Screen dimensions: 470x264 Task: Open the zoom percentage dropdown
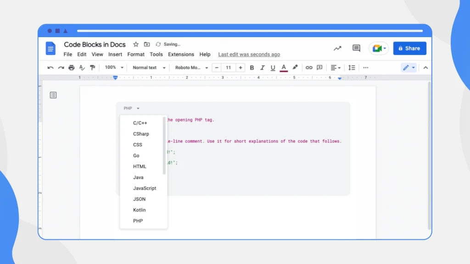(113, 67)
